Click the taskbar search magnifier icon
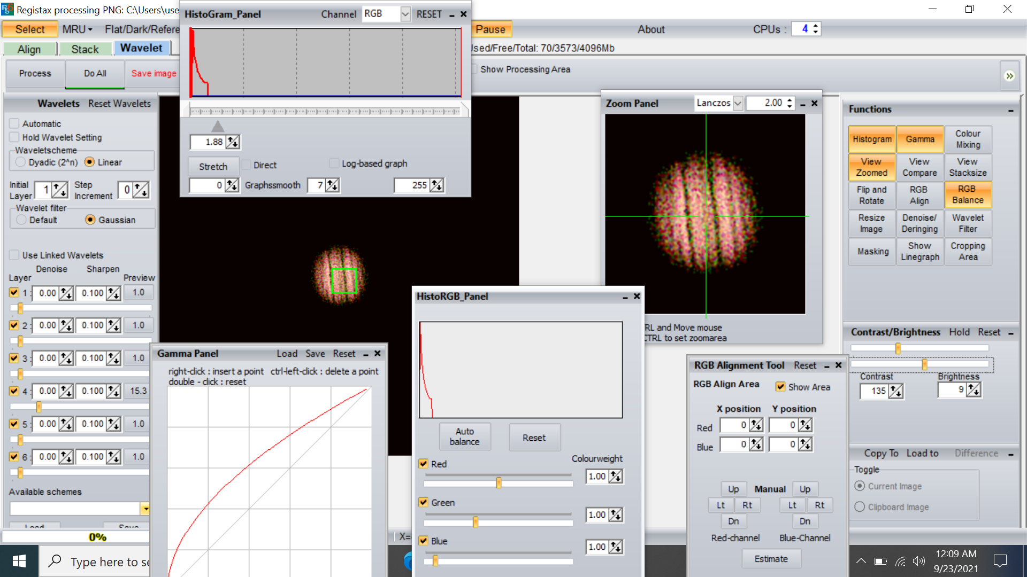The height and width of the screenshot is (577, 1027). coord(55,561)
